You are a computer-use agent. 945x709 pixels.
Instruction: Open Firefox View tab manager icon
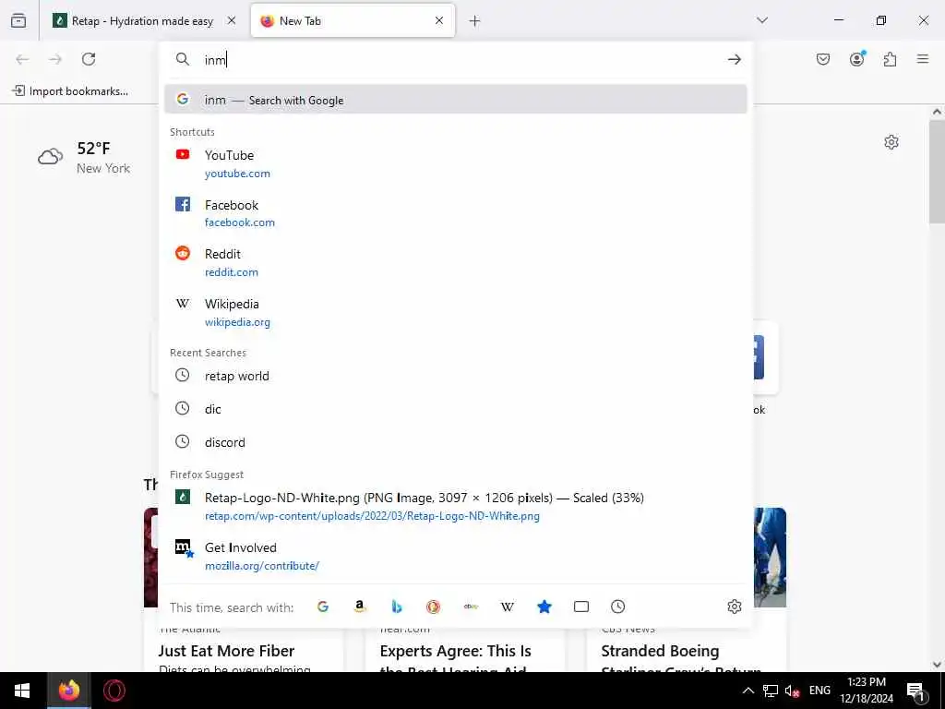click(x=18, y=20)
